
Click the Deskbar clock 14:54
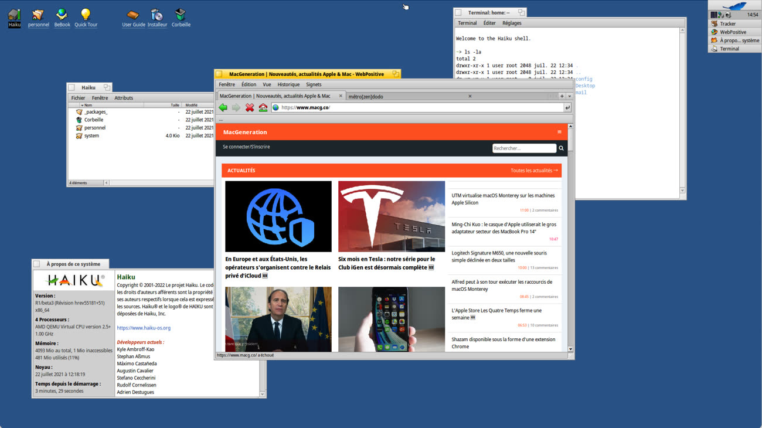(x=752, y=15)
